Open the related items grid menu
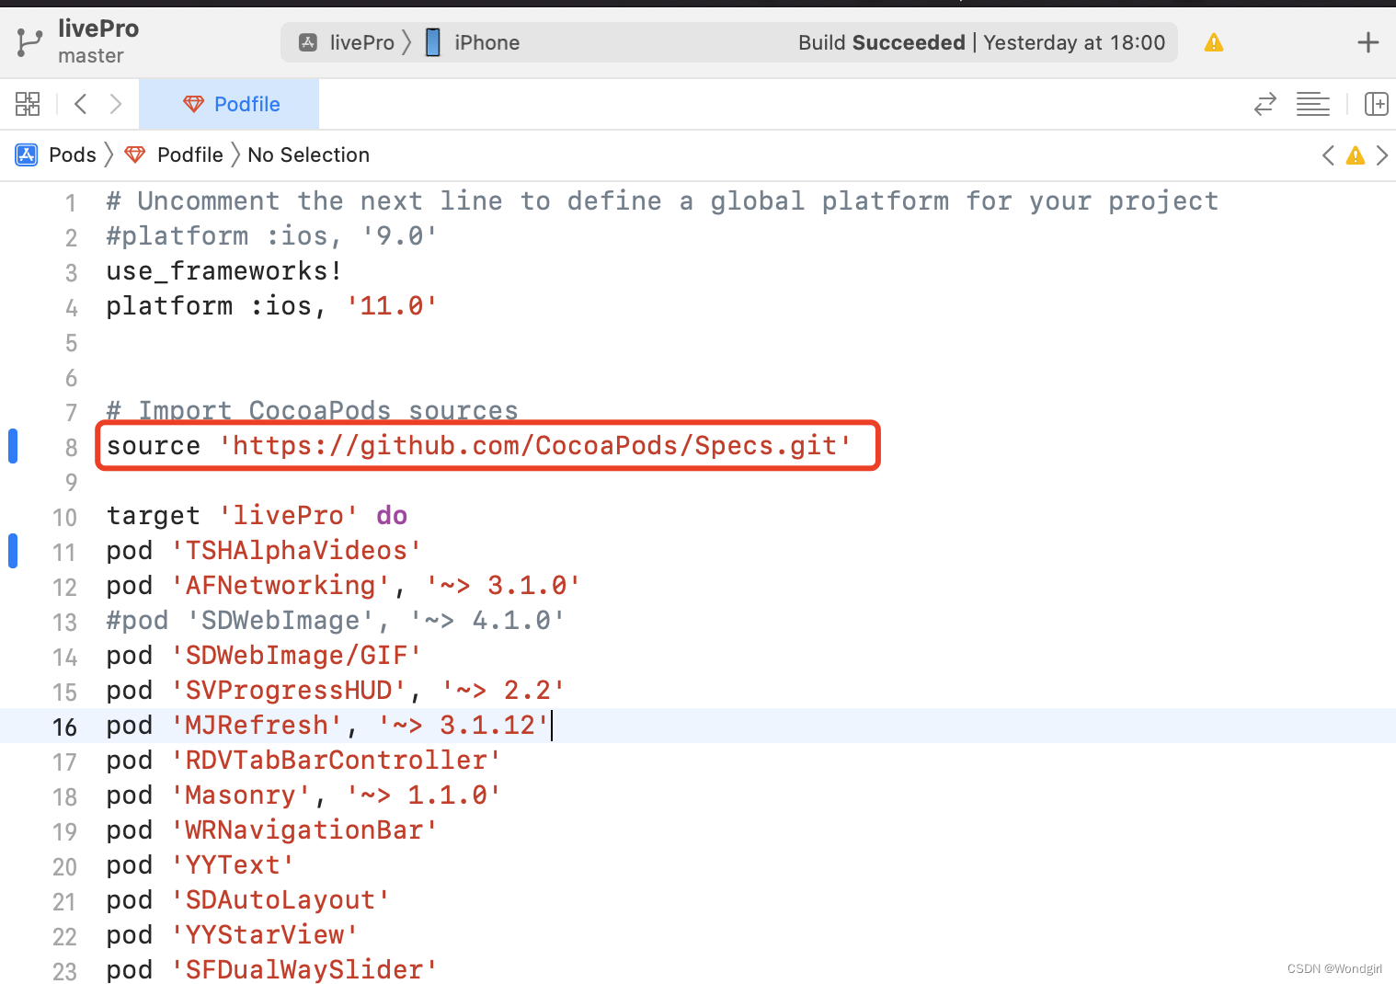 coord(28,104)
